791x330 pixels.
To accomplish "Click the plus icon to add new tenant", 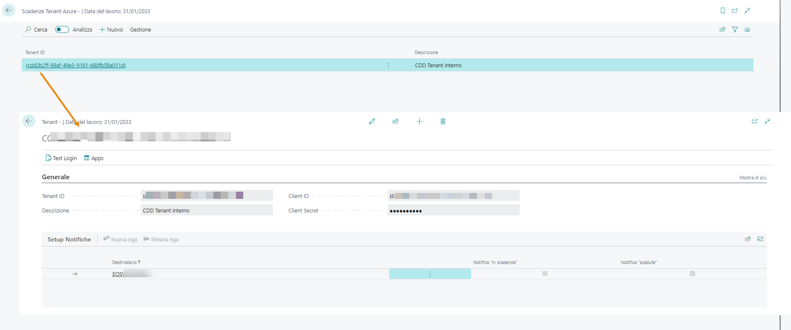I will [x=419, y=121].
